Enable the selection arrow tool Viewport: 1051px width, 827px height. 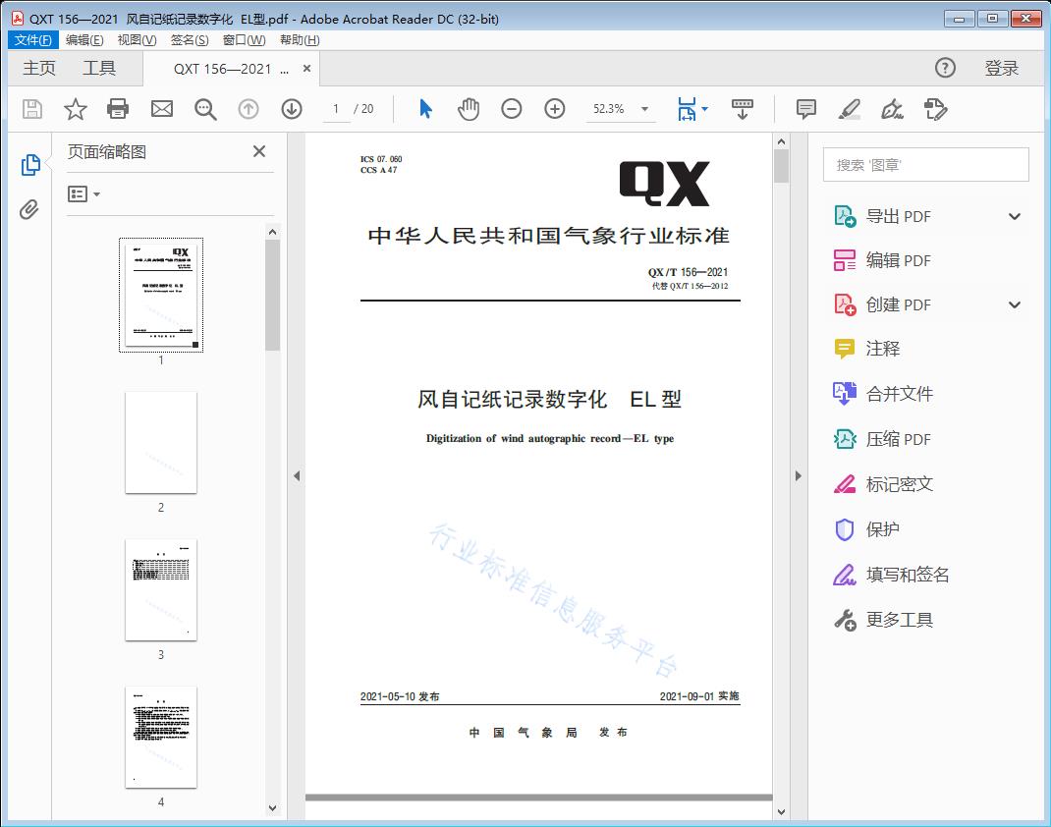click(x=425, y=109)
